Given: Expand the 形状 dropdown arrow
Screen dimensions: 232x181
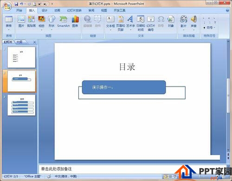Looking at the screenshot, I should pyautogui.click(x=52, y=30).
